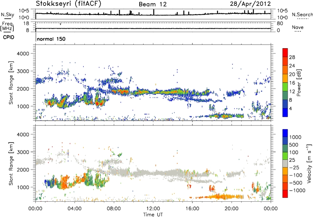
Task: Click the -100 velocity colorbar tick label
Action: [296, 175]
